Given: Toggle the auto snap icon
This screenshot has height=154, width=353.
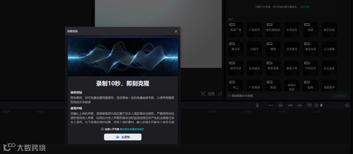Looking at the screenshot, I should 280,105.
